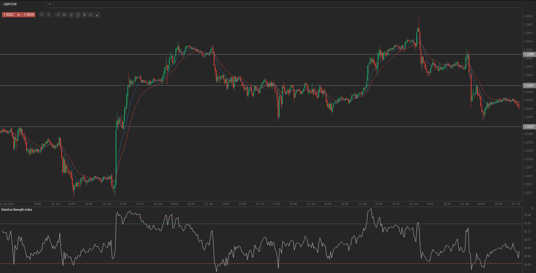The width and height of the screenshot is (536, 273).
Task: Select the 1.5347 horizontal level label
Action: point(529,86)
